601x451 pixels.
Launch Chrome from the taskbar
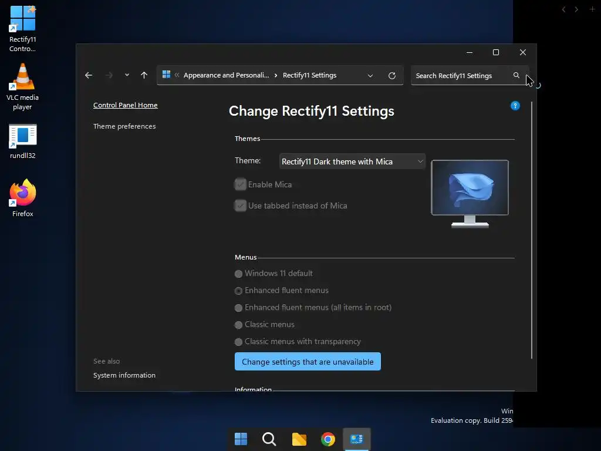(328, 439)
